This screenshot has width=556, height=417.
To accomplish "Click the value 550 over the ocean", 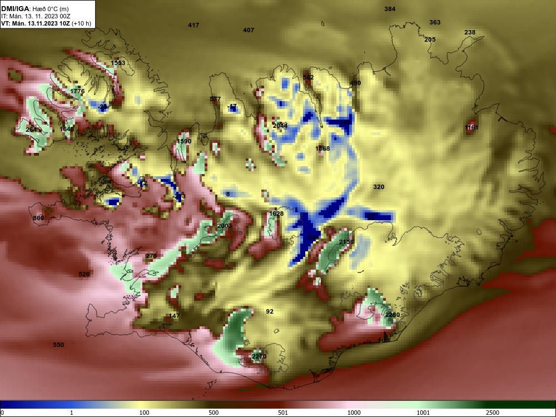I will (x=58, y=345).
